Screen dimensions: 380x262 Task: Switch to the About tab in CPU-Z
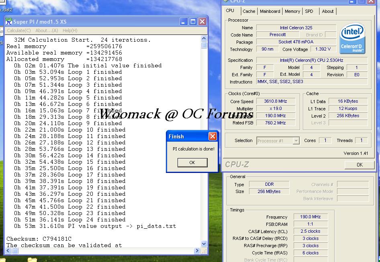coord(328,11)
